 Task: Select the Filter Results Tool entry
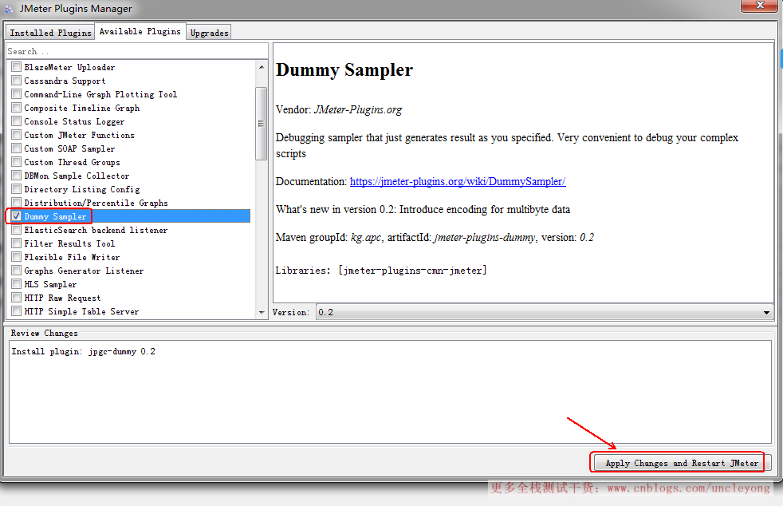[69, 243]
